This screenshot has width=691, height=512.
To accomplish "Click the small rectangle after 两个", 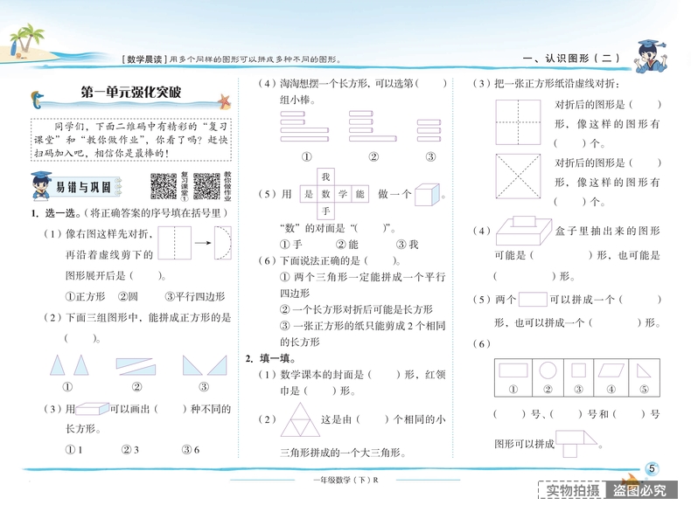I will (x=533, y=300).
